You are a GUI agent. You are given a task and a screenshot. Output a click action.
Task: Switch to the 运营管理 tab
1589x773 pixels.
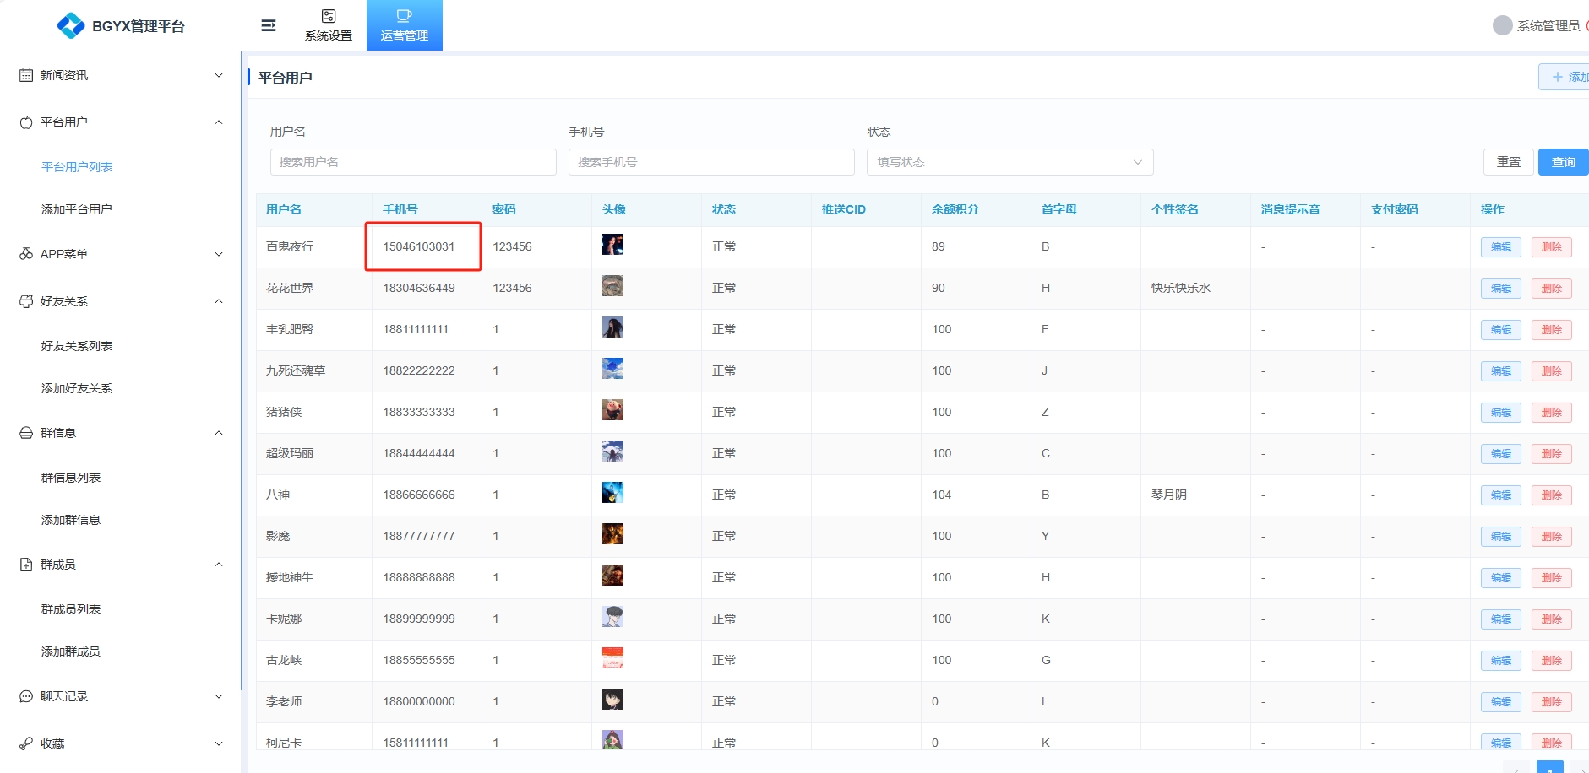tap(404, 25)
